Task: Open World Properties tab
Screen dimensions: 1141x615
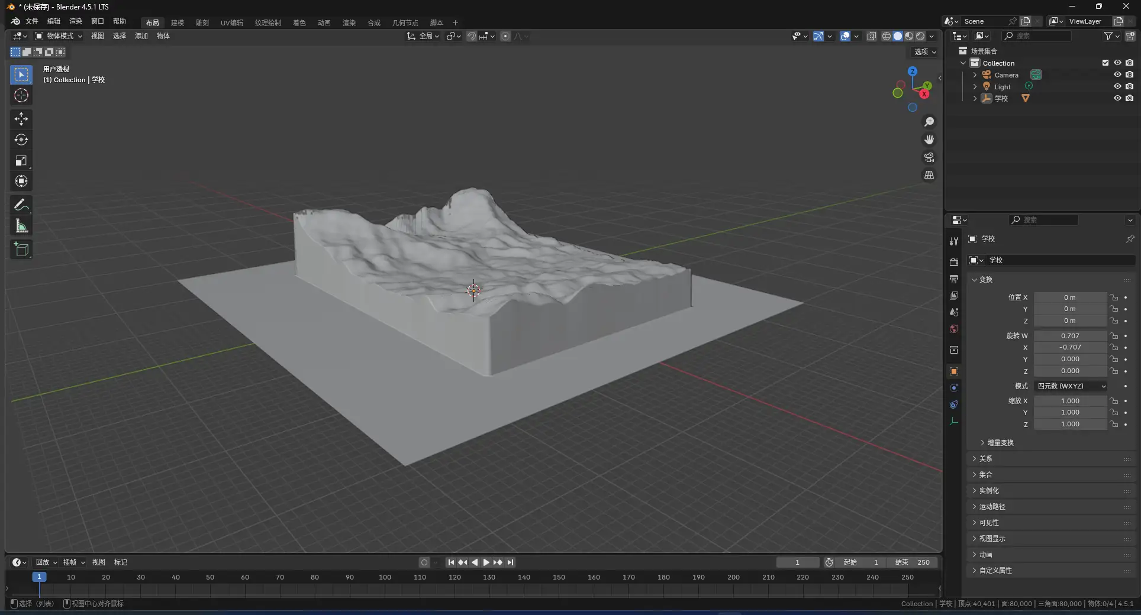Action: coord(953,329)
